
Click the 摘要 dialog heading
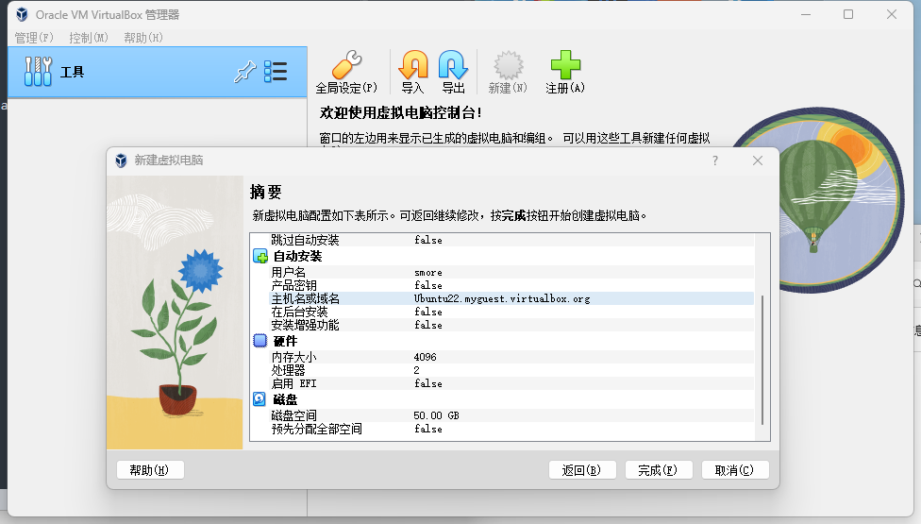[265, 192]
